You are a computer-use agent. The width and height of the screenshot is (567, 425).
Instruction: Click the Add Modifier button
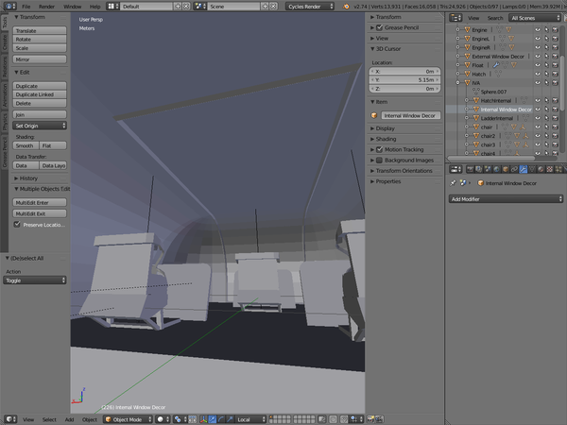(504, 199)
